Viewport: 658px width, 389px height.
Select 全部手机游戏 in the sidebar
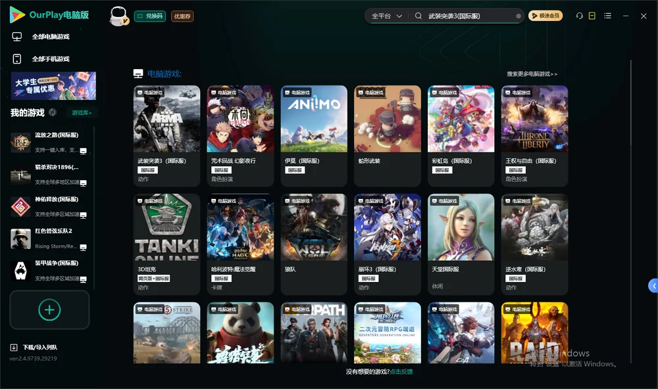pyautogui.click(x=51, y=58)
